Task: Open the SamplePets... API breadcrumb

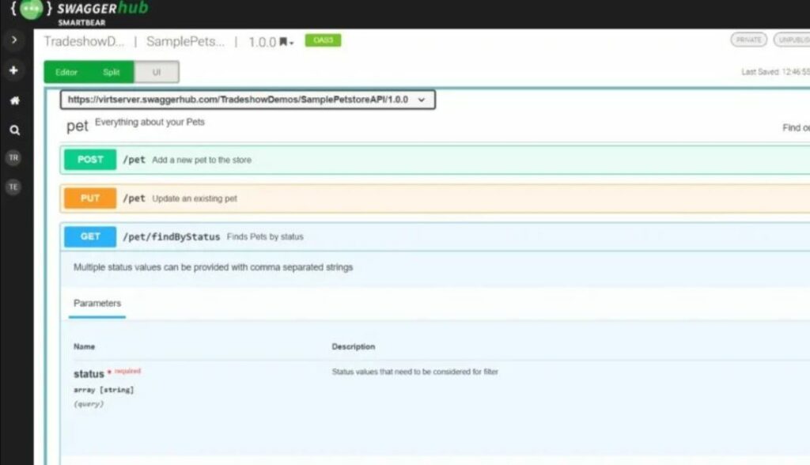Action: [185, 41]
